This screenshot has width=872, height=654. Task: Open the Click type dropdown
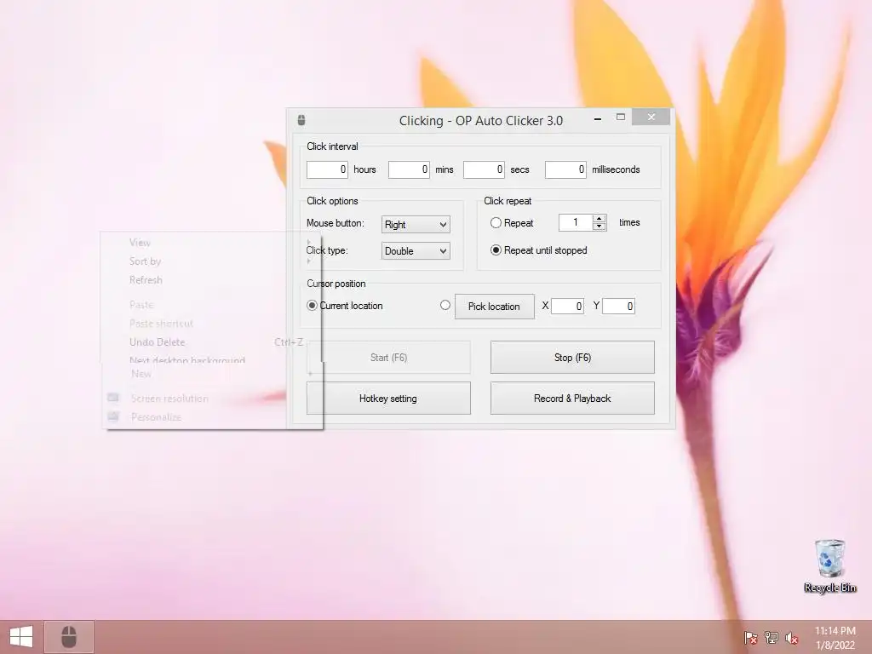416,251
